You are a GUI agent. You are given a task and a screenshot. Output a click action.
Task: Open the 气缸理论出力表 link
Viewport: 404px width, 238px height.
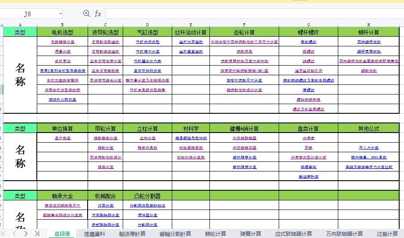click(x=147, y=61)
